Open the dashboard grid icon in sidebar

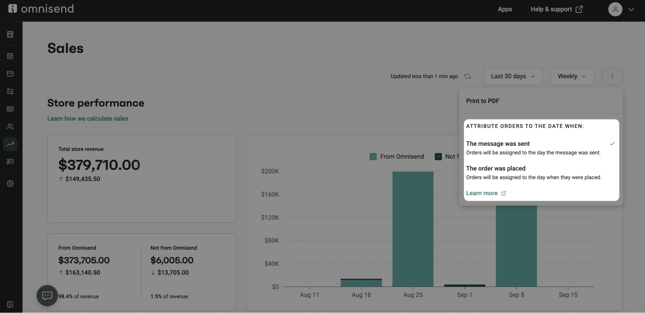coord(10,56)
